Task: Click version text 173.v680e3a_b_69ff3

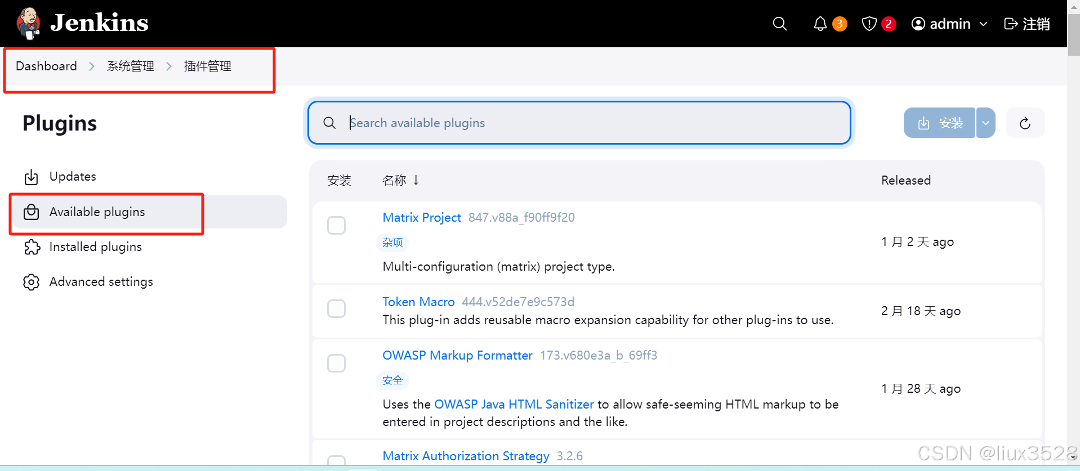Action: [599, 355]
